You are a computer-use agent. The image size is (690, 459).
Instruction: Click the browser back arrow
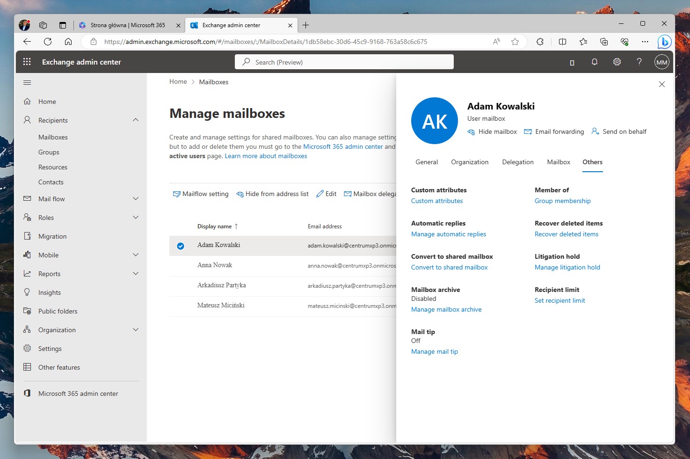(27, 42)
